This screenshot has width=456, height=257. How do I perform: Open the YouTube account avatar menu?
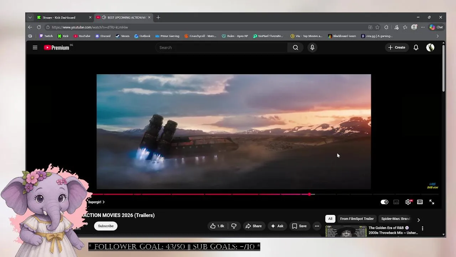(430, 47)
